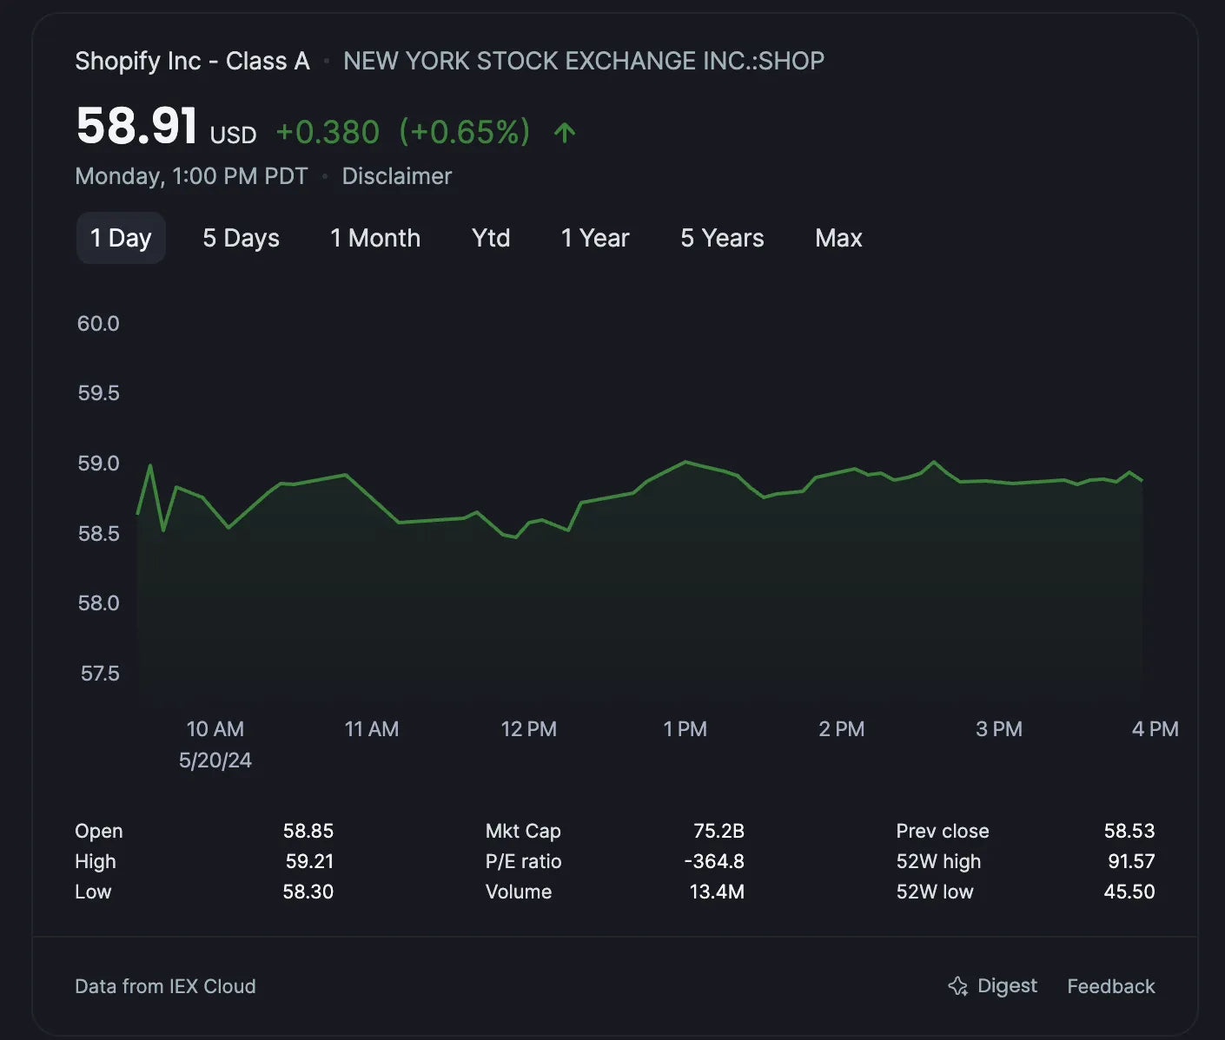Click the 58.5 y-axis label

pyautogui.click(x=98, y=534)
